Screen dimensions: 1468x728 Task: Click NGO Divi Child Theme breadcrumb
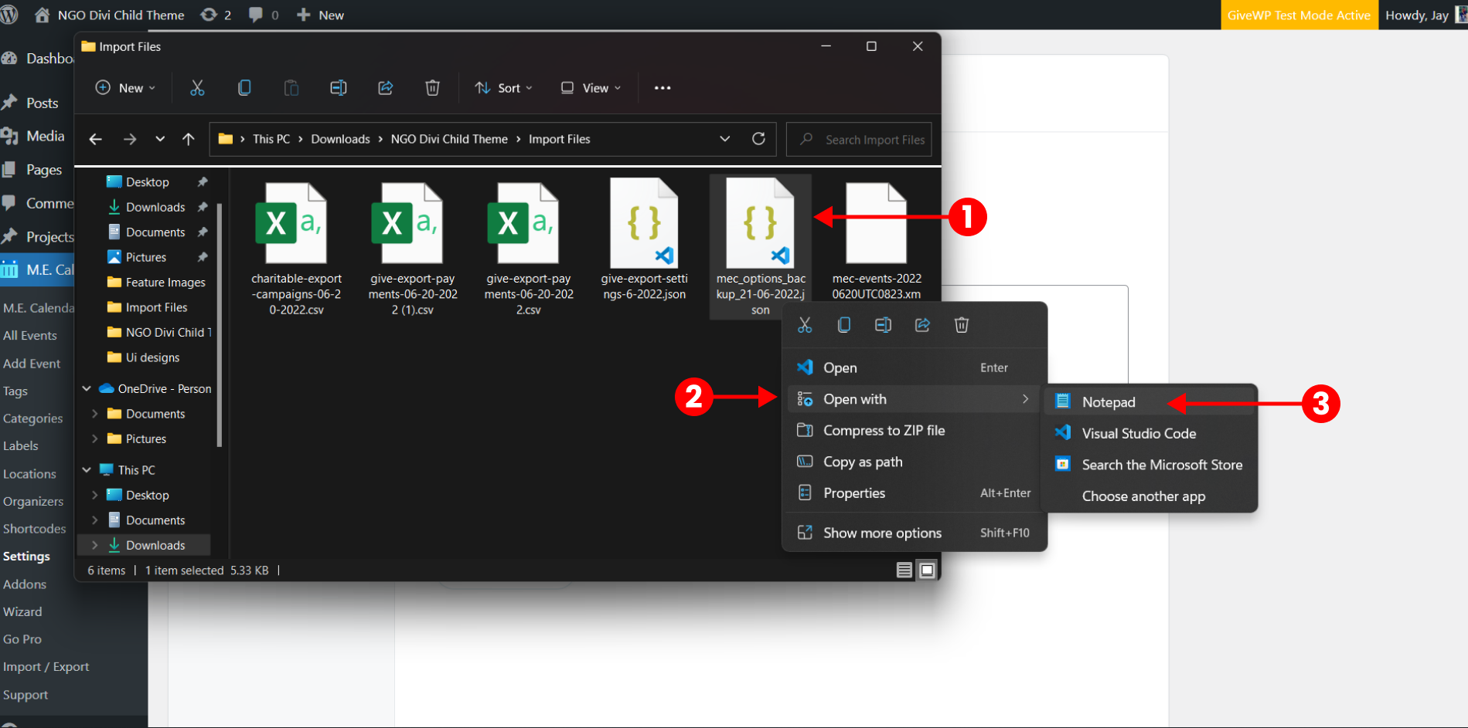click(x=449, y=139)
